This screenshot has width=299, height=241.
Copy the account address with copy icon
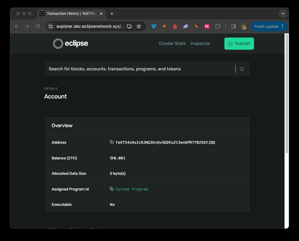point(112,142)
